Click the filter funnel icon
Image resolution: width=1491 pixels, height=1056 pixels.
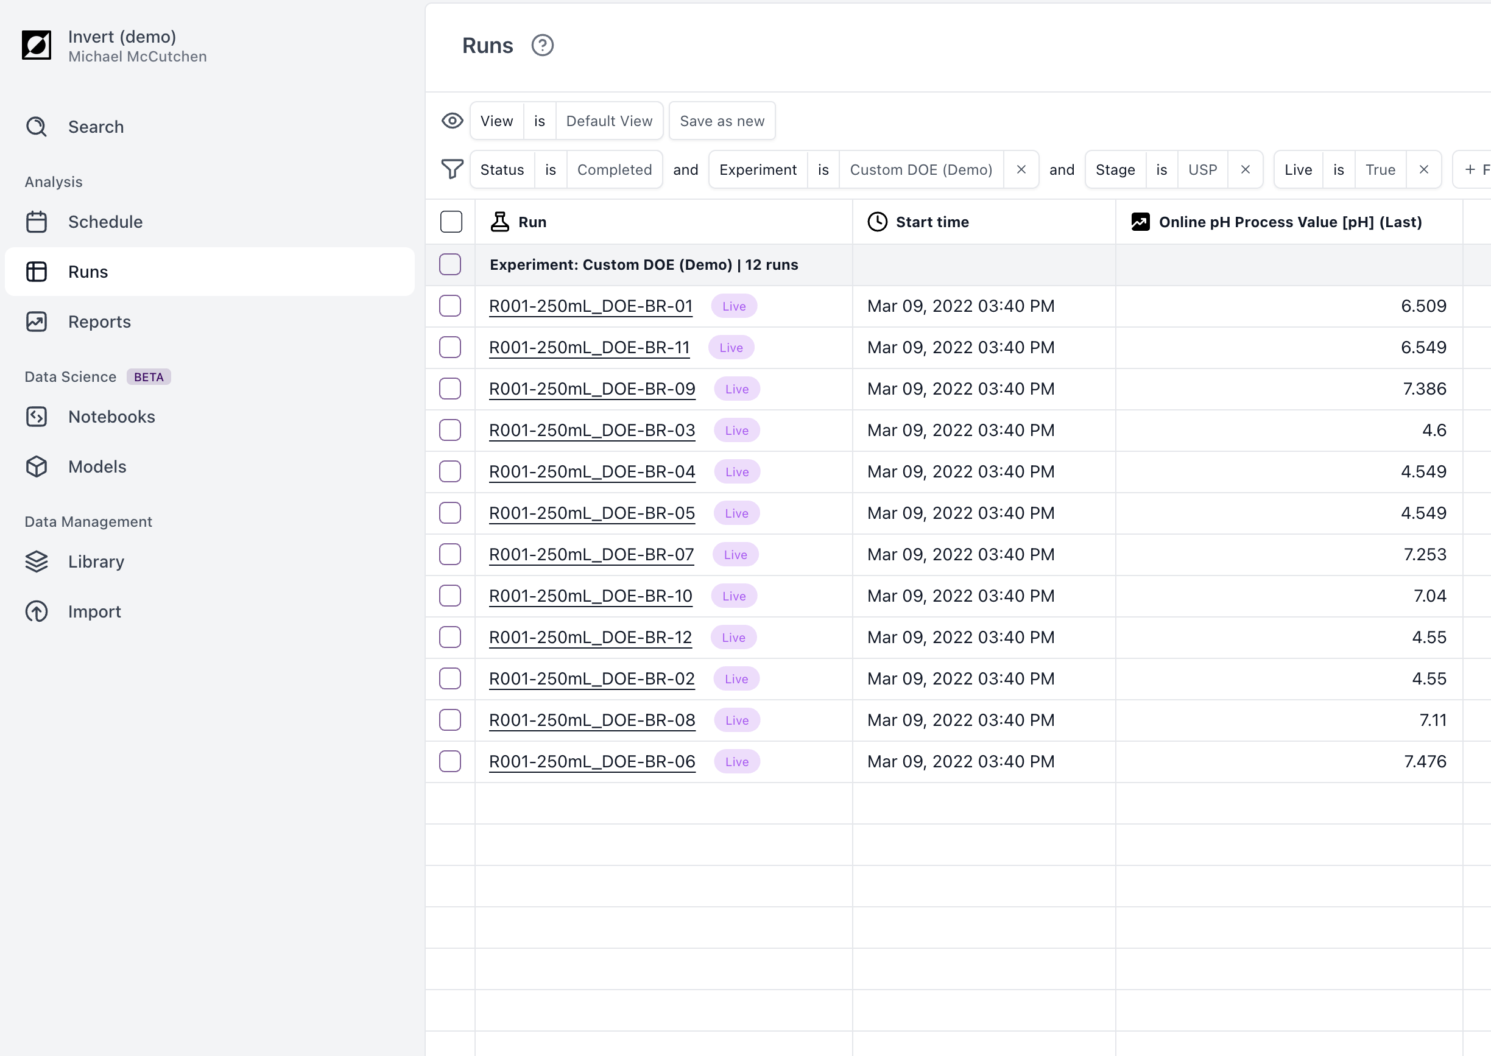(452, 170)
